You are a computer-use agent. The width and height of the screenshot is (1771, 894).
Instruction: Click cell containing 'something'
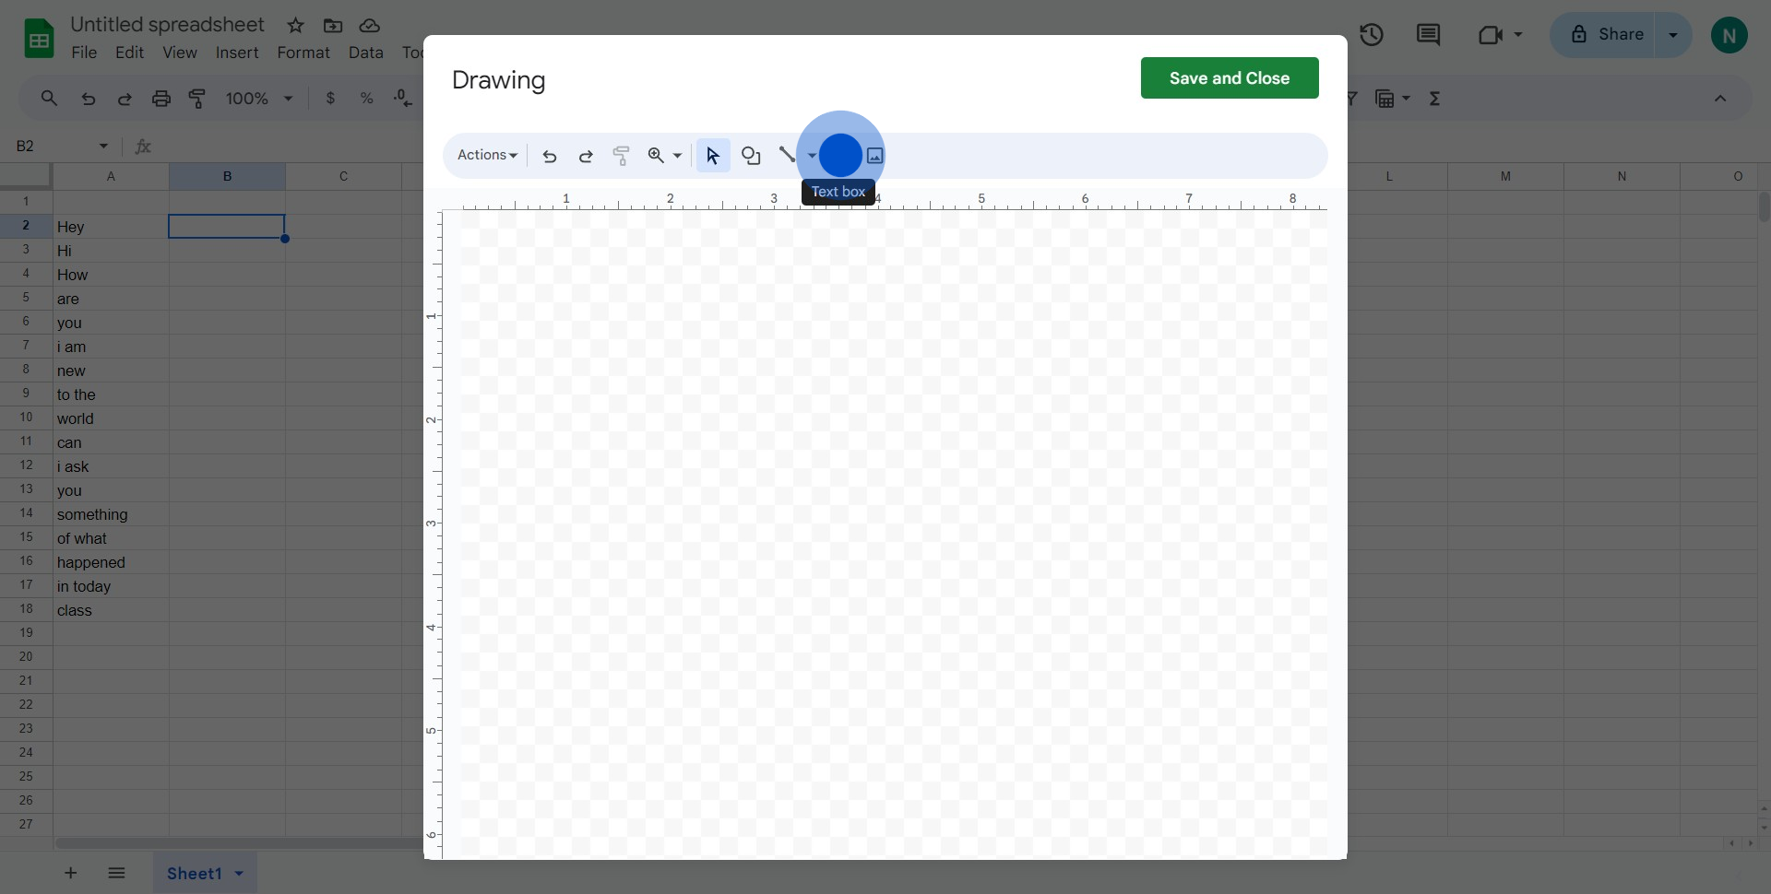tap(111, 514)
